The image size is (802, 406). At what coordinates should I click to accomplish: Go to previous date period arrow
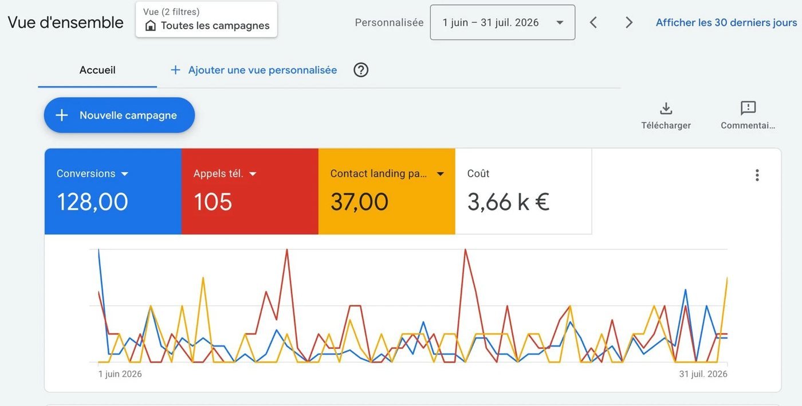click(593, 22)
